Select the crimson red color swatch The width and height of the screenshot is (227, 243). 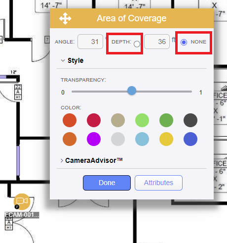coord(94,120)
